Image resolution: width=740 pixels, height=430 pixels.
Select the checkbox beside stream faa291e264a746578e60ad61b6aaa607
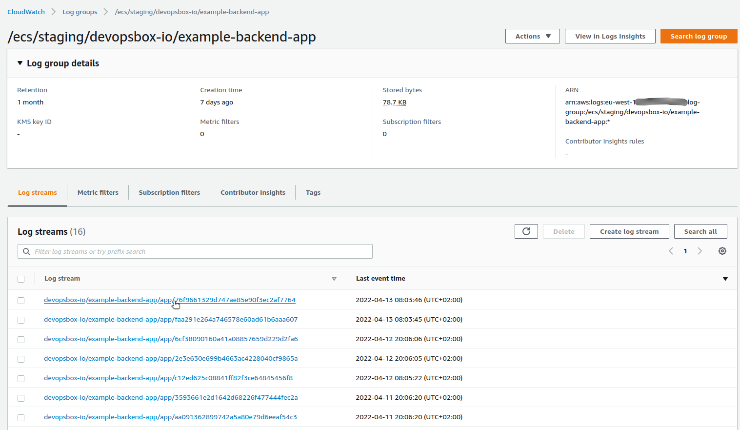(21, 320)
